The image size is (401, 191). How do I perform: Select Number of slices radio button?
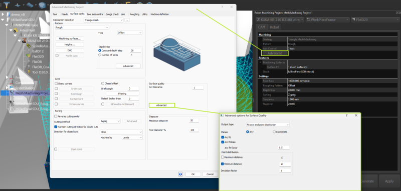click(x=100, y=55)
